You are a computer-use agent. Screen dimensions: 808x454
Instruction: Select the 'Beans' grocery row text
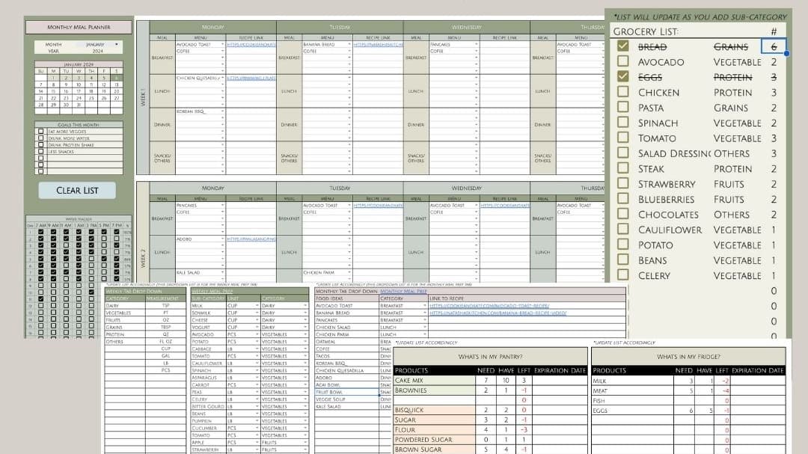[x=652, y=260]
